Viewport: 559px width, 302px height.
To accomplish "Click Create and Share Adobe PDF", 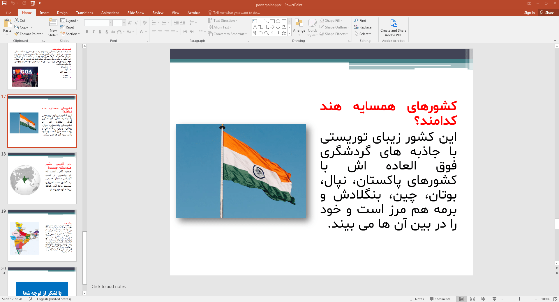I will [x=393, y=28].
